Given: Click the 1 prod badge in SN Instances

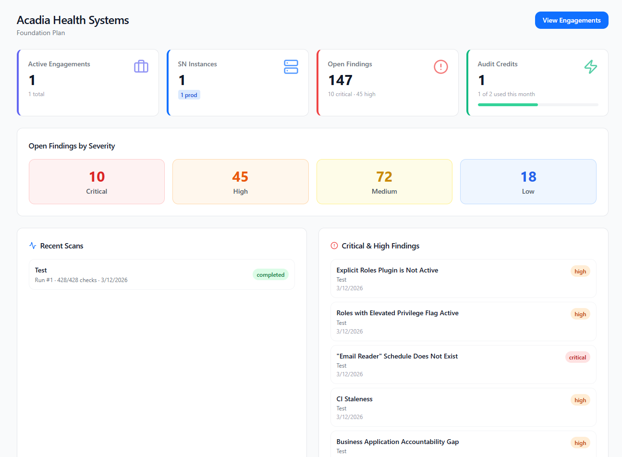Looking at the screenshot, I should [x=189, y=95].
